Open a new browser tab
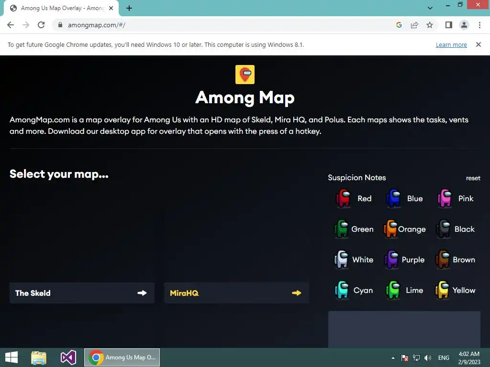Image resolution: width=490 pixels, height=367 pixels. [129, 8]
